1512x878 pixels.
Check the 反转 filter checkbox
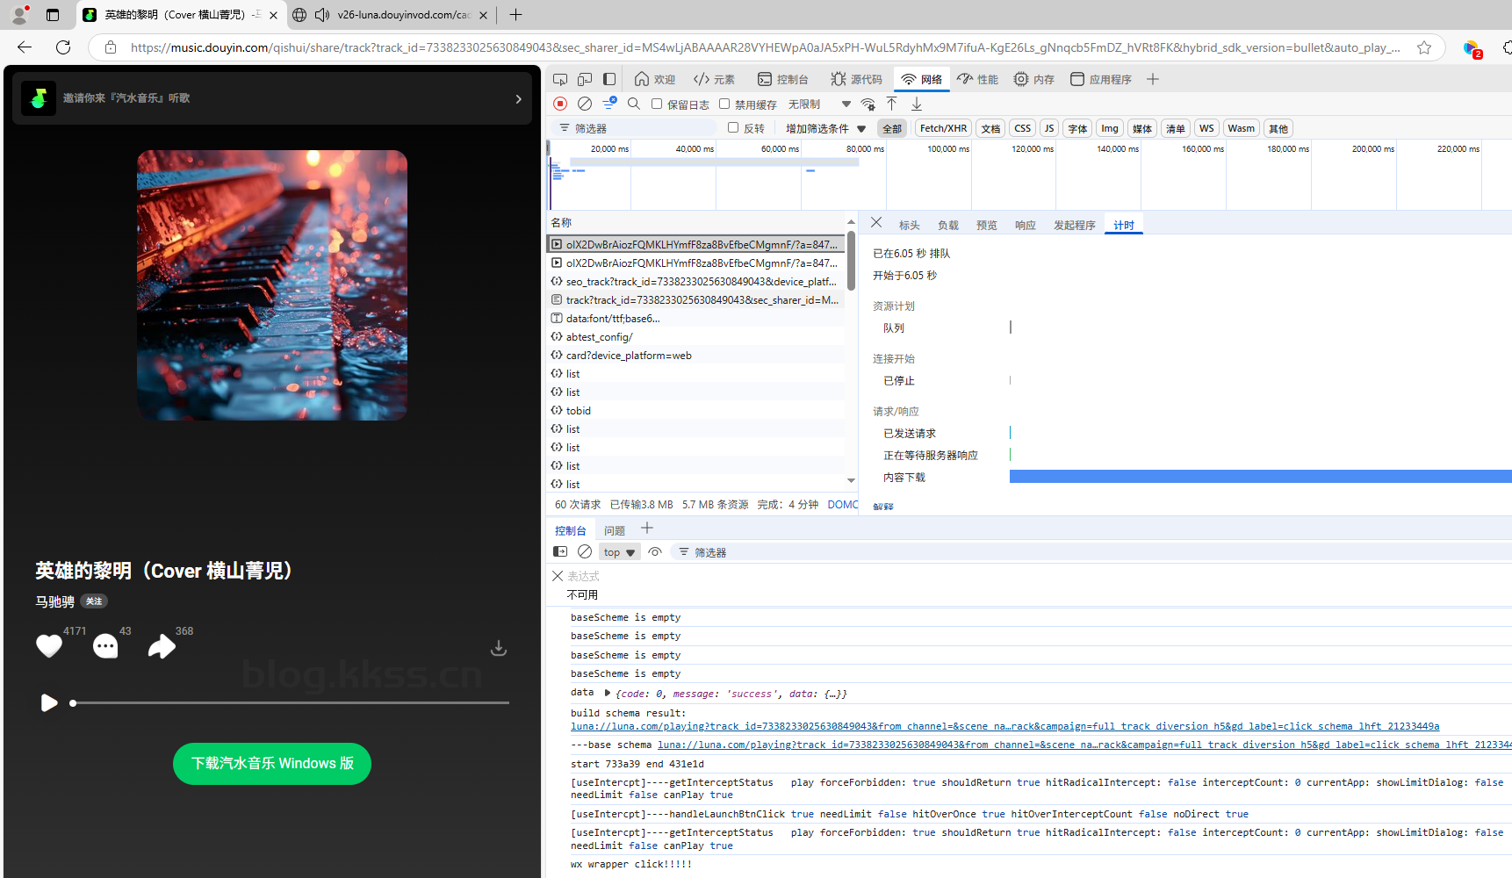pyautogui.click(x=733, y=127)
